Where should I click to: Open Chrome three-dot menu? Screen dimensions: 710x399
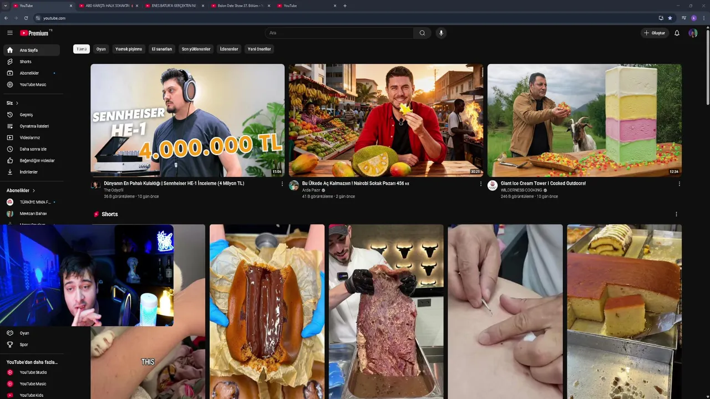[x=703, y=18]
